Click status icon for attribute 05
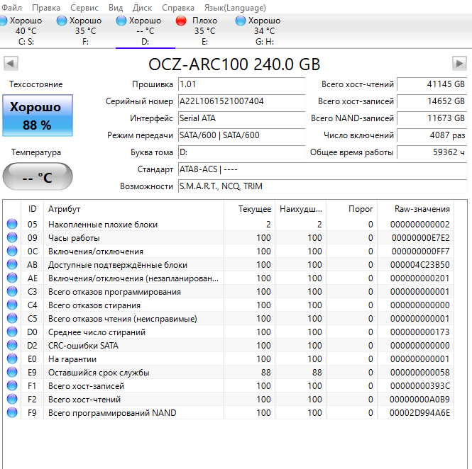The image size is (472, 469). pyautogui.click(x=12, y=224)
